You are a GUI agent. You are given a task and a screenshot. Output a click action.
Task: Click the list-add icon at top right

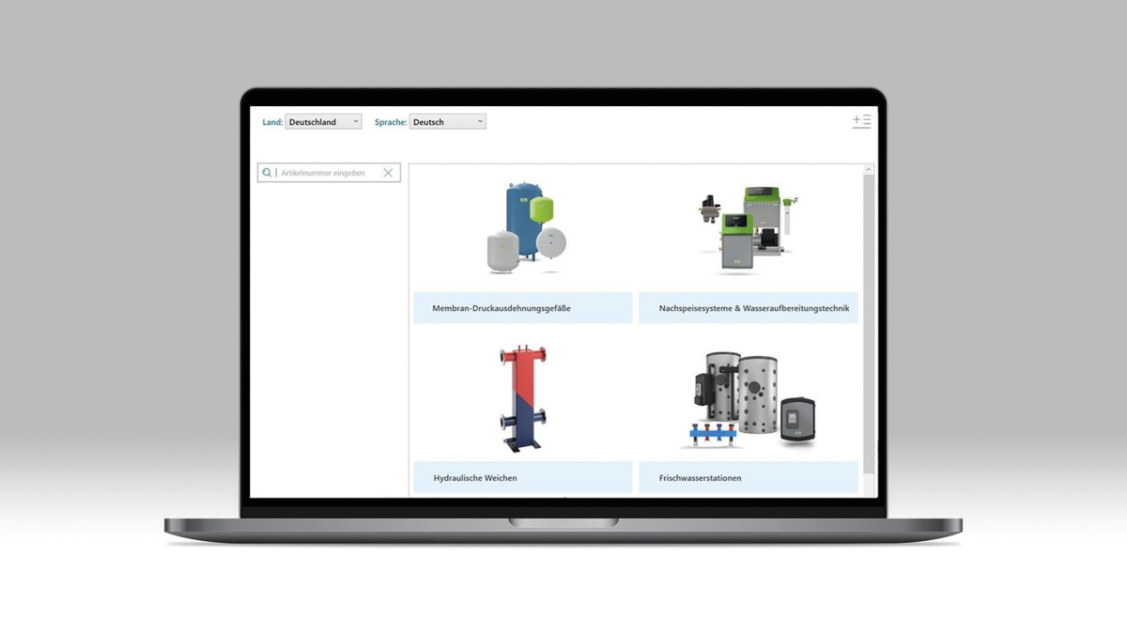861,121
